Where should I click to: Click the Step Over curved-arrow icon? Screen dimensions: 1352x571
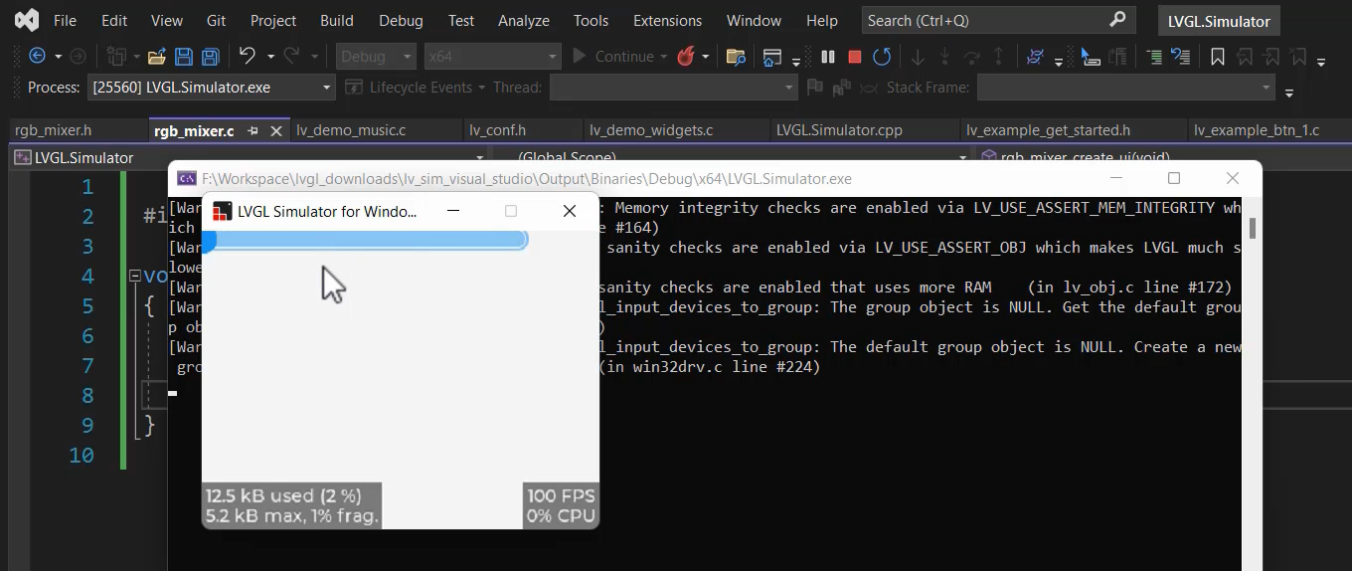(972, 57)
